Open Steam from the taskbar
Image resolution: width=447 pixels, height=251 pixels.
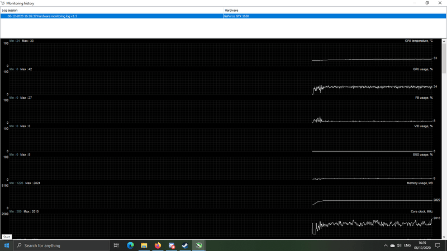click(x=185, y=245)
